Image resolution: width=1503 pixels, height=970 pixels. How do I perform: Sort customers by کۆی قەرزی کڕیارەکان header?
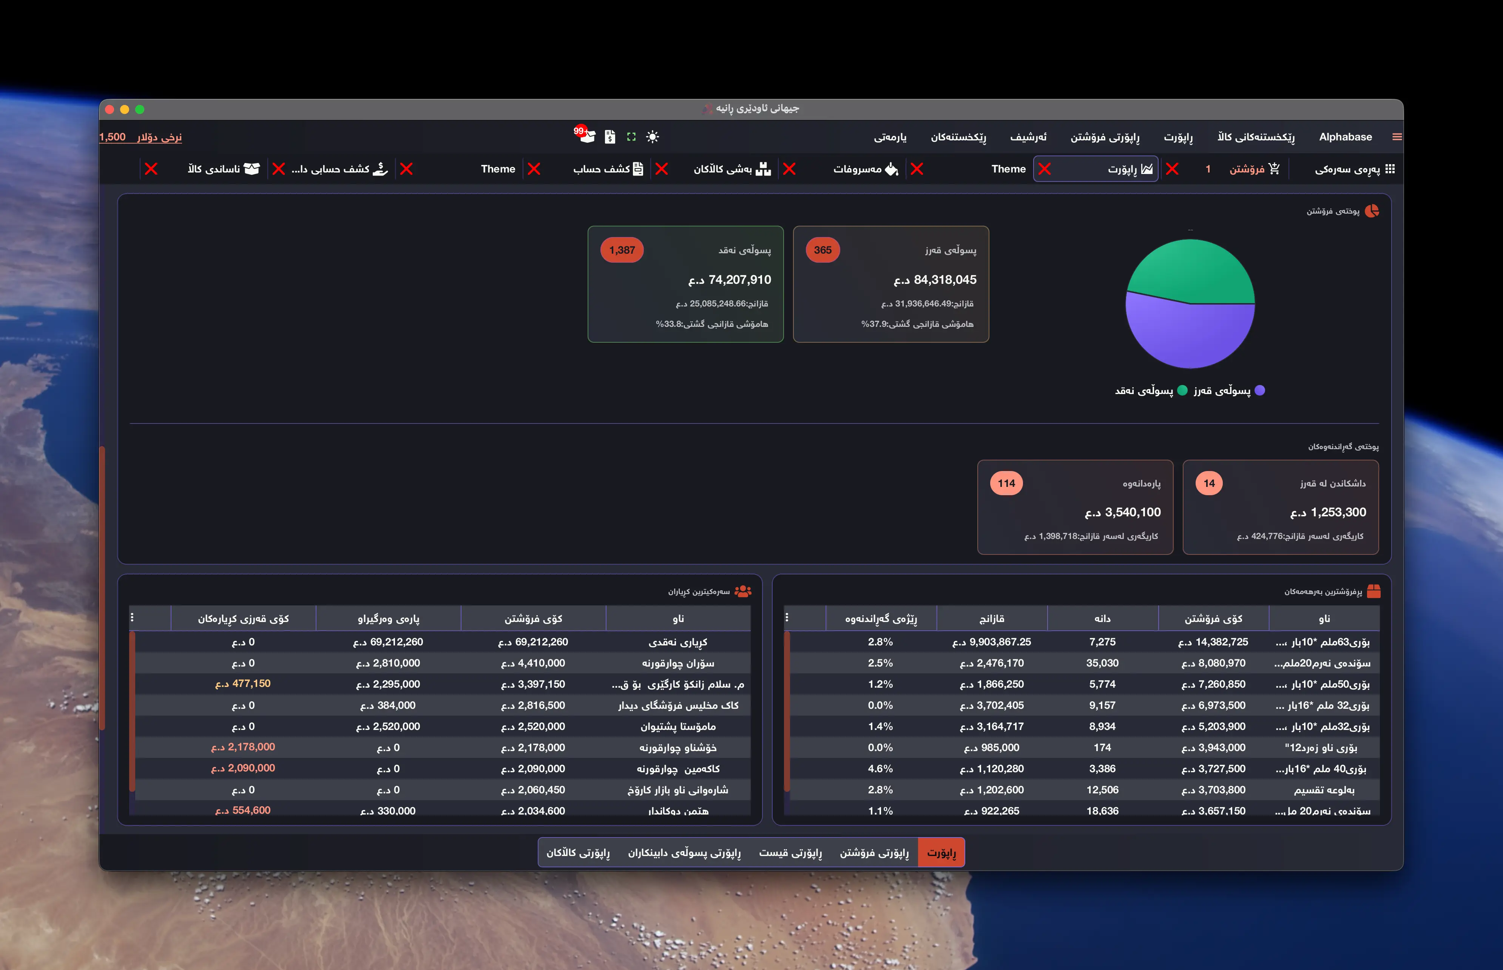pyautogui.click(x=243, y=619)
